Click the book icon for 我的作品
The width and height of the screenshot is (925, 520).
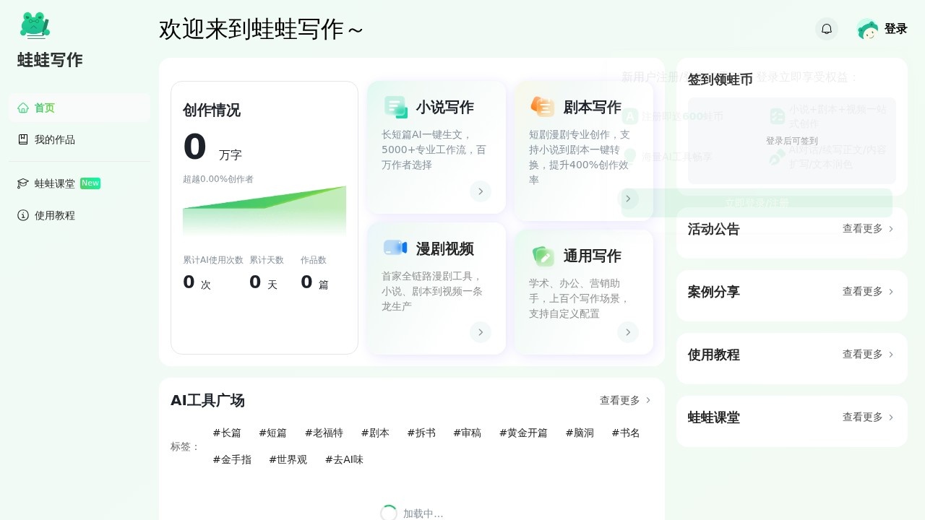click(x=23, y=139)
